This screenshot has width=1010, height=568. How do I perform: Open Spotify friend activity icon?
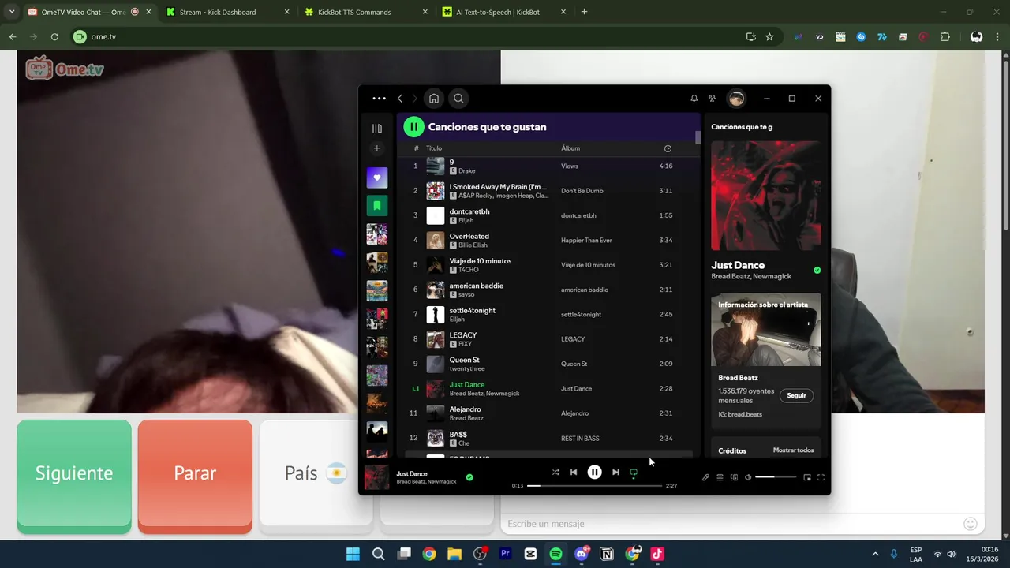coord(712,99)
